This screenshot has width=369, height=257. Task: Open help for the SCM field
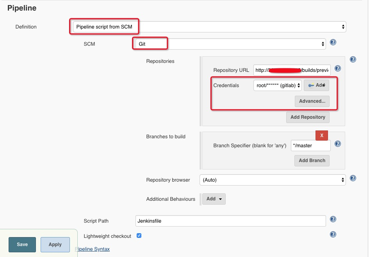(x=333, y=42)
